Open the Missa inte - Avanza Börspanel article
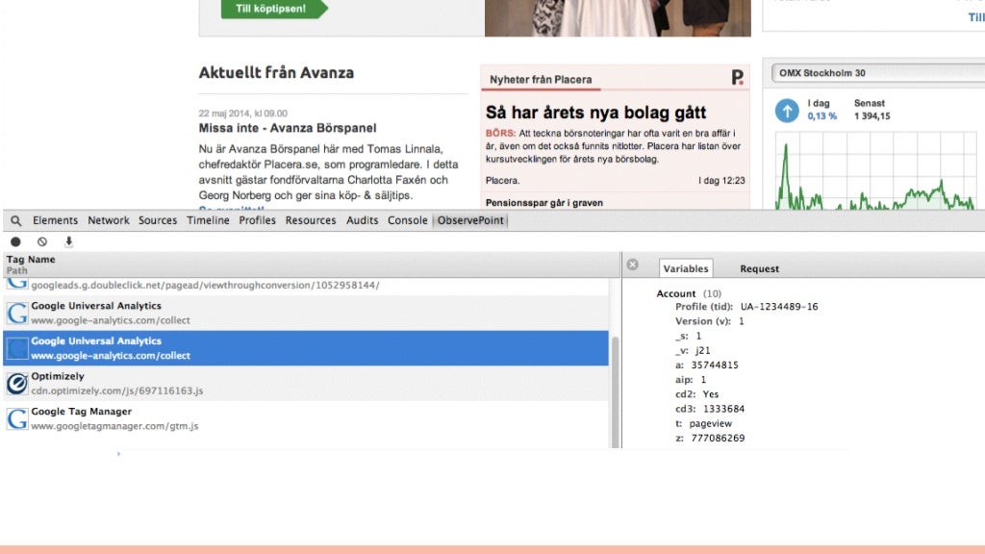 (x=288, y=128)
